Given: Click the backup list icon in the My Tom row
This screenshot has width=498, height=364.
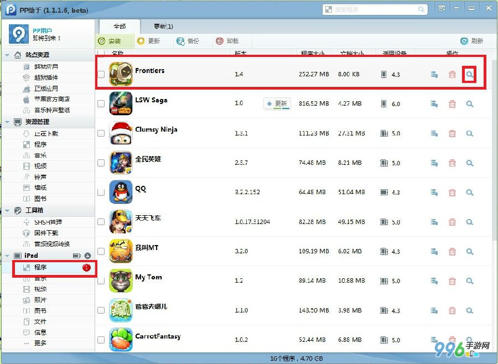Looking at the screenshot, I should tap(434, 281).
